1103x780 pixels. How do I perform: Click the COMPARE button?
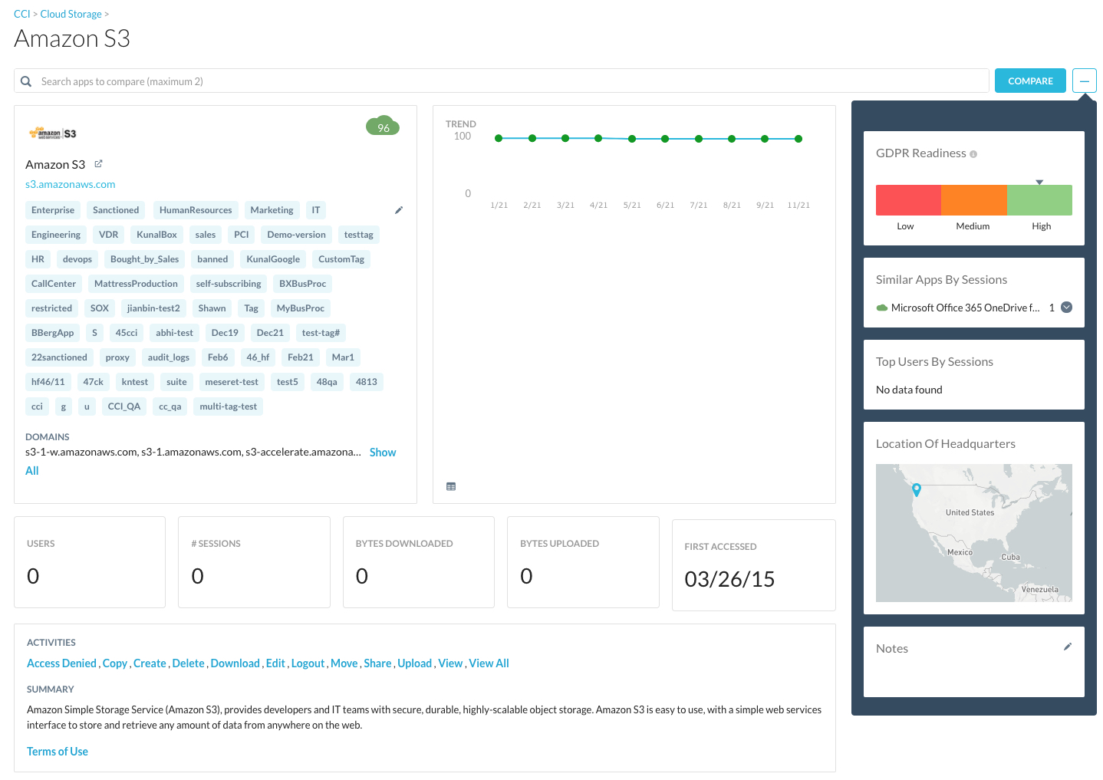pyautogui.click(x=1030, y=81)
